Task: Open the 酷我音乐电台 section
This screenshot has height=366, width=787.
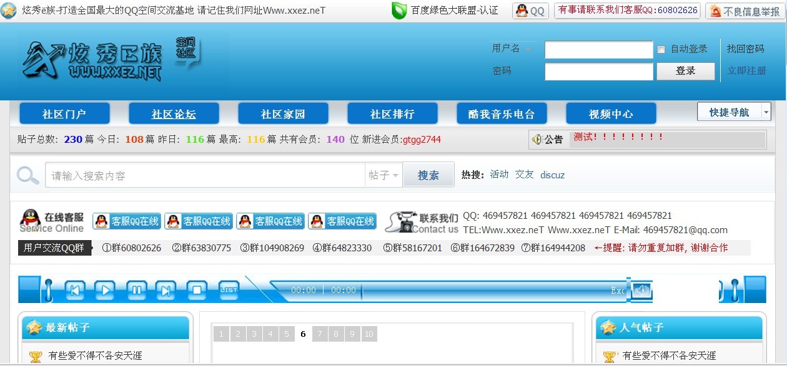Action: (x=503, y=113)
